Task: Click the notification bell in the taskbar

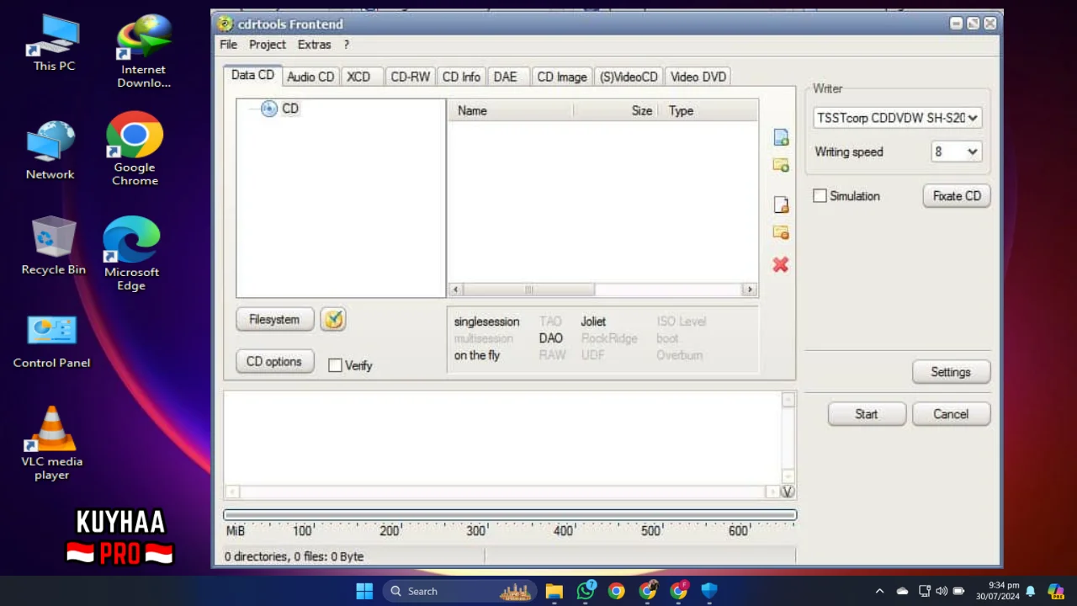Action: point(1030,591)
